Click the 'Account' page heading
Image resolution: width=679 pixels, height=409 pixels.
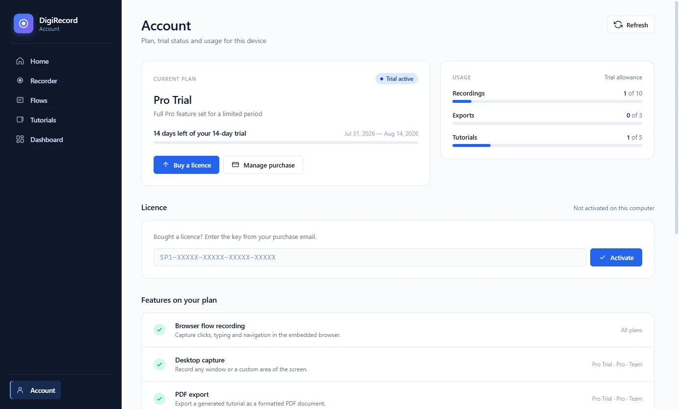click(166, 25)
